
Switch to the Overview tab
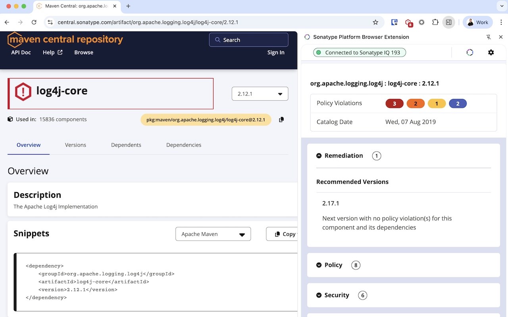click(29, 145)
